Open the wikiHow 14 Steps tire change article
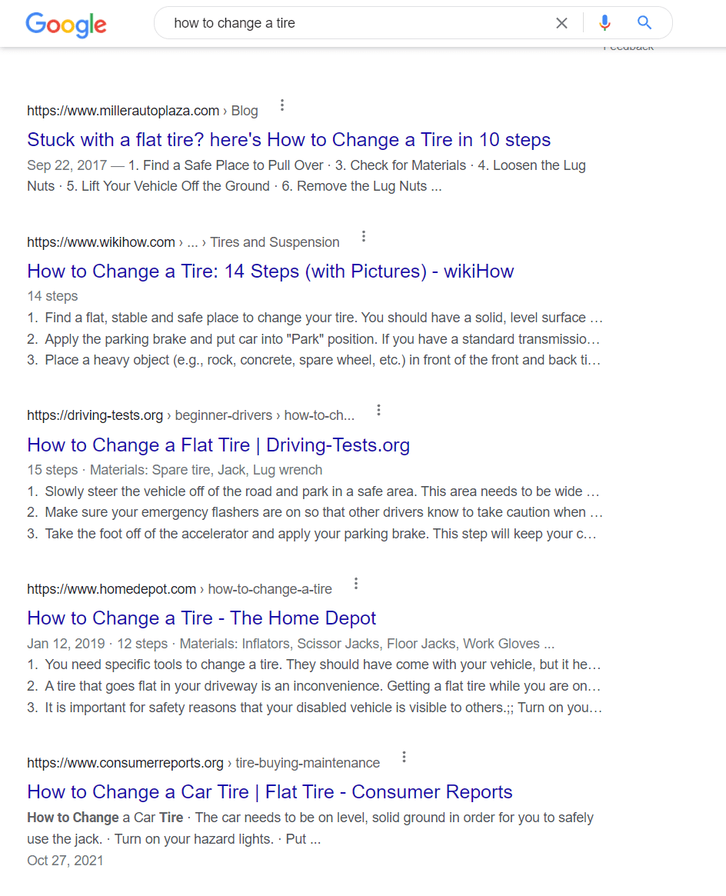The image size is (726, 896). click(271, 271)
